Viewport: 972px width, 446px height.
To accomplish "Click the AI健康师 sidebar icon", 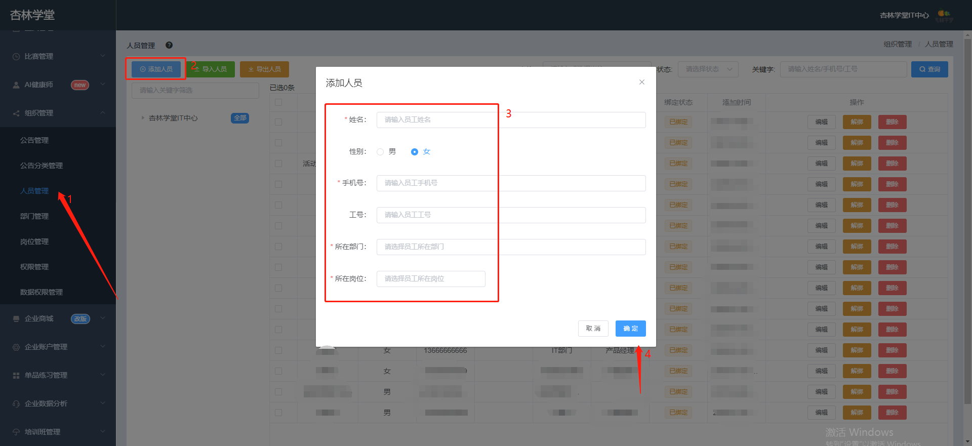I will point(16,85).
